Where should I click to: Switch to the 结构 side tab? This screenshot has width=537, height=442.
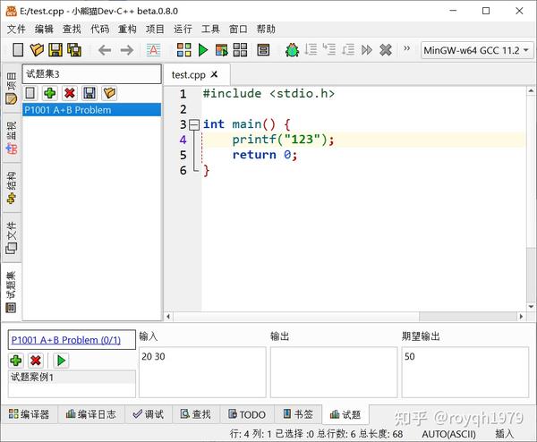[x=12, y=188]
